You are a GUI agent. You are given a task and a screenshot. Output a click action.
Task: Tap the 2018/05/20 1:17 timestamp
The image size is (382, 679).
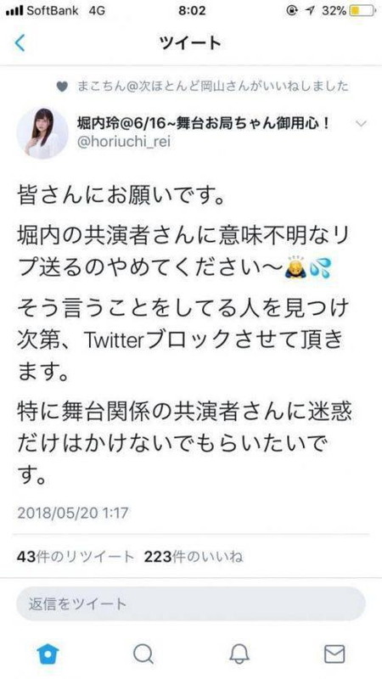(73, 513)
